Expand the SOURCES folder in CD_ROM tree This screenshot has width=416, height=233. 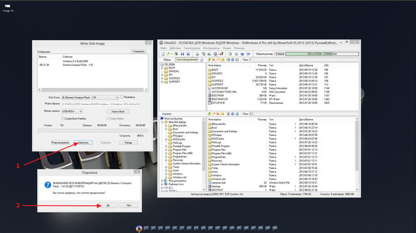(162, 78)
